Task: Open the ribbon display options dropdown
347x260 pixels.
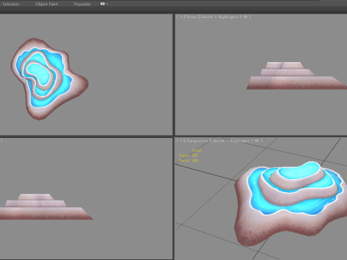Action: [x=104, y=4]
